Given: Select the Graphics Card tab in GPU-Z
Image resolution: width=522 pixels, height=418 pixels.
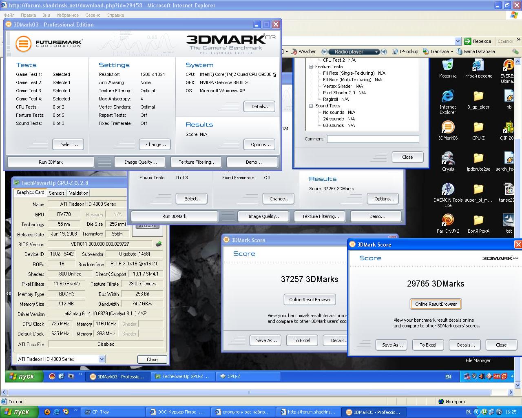Looking at the screenshot, I should (30, 192).
